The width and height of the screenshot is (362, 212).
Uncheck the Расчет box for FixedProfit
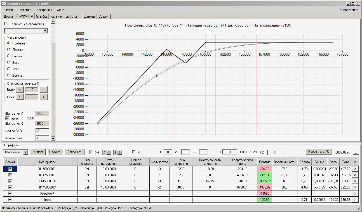[10, 193]
